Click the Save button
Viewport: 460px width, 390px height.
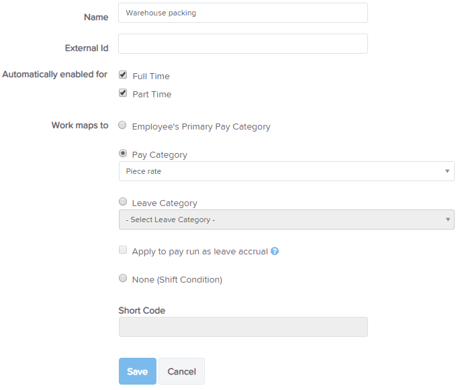tap(138, 371)
